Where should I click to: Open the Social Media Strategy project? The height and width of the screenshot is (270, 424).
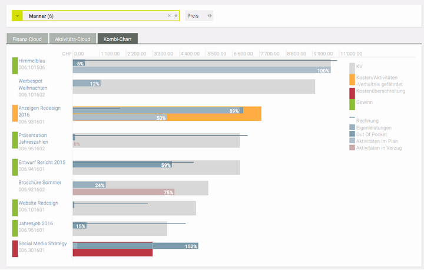[x=42, y=243]
